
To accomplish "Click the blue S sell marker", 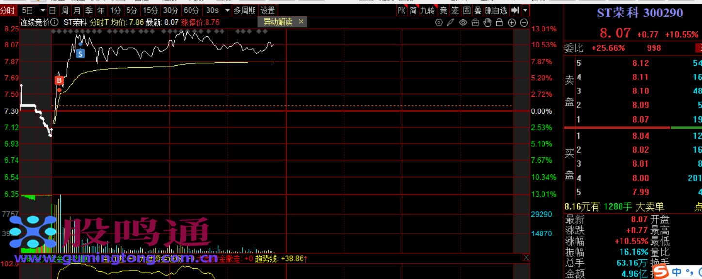I will (80, 54).
